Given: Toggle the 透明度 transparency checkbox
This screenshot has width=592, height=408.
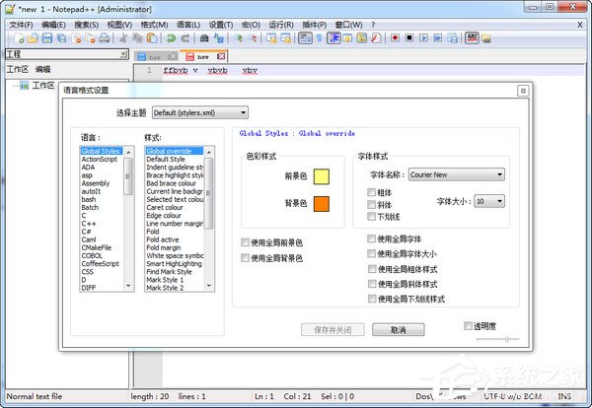Looking at the screenshot, I should [469, 326].
